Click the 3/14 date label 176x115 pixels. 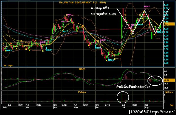[39, 105]
